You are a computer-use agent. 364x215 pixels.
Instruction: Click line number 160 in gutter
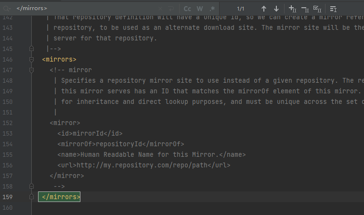point(7,207)
